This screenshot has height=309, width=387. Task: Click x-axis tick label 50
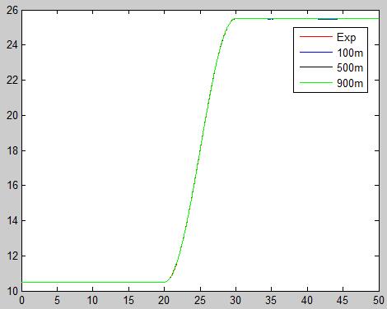[379, 301]
